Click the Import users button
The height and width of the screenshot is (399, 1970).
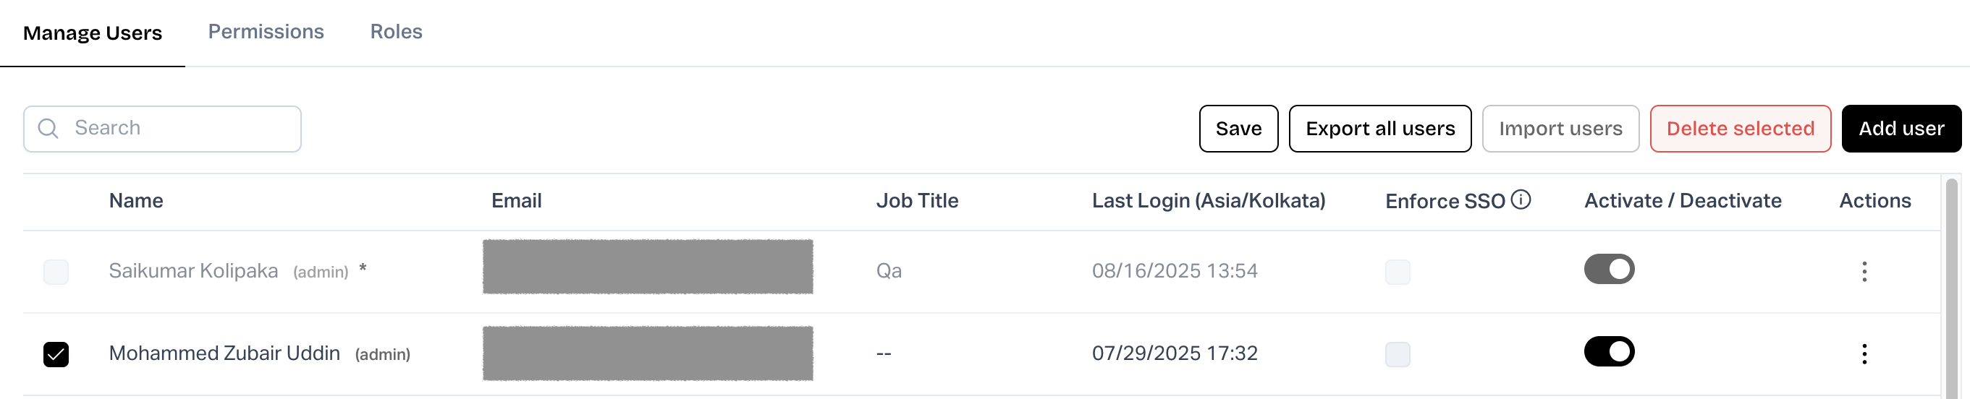point(1560,129)
